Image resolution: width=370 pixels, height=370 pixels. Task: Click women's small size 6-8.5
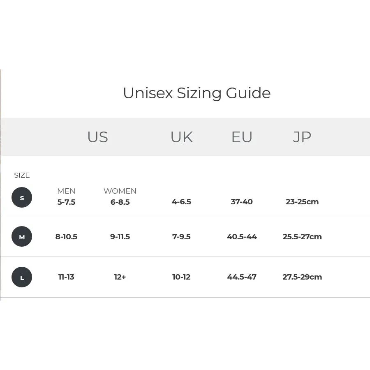(x=120, y=202)
